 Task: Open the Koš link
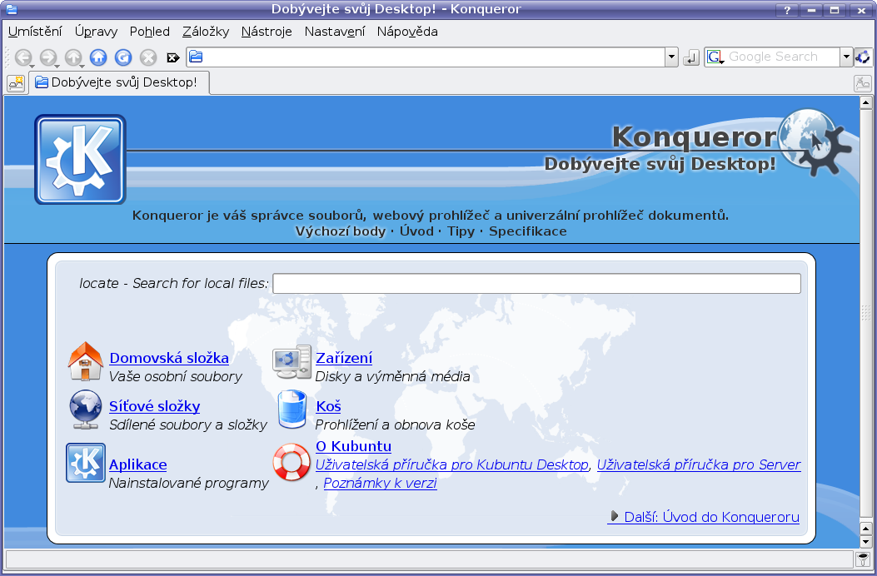coord(328,406)
